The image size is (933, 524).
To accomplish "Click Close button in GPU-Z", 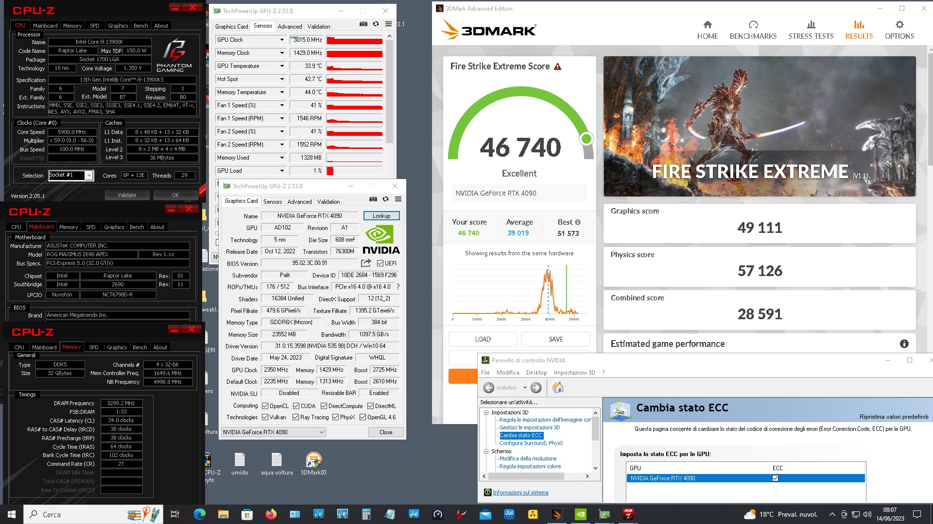I will (x=386, y=432).
